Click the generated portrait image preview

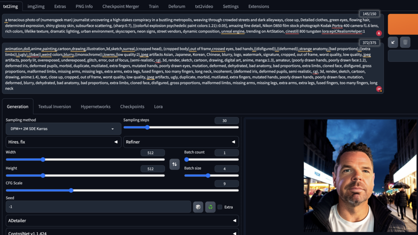tap(360, 176)
